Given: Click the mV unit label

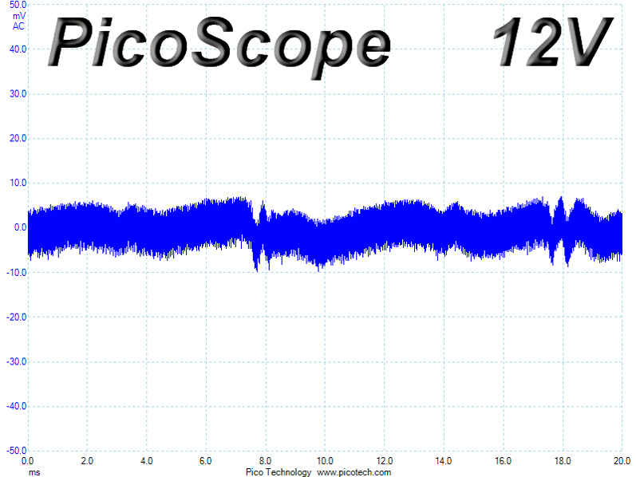Looking at the screenshot, I should pos(19,16).
